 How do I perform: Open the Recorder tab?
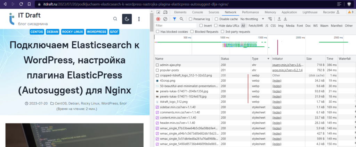[331, 12]
